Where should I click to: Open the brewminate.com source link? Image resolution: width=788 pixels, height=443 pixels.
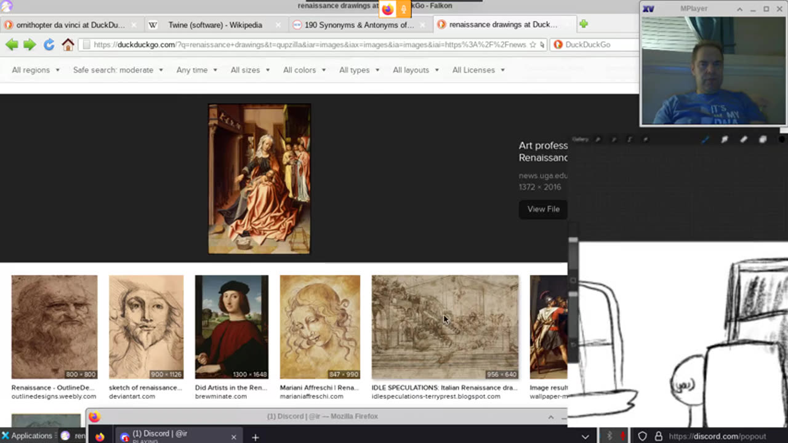click(x=221, y=397)
